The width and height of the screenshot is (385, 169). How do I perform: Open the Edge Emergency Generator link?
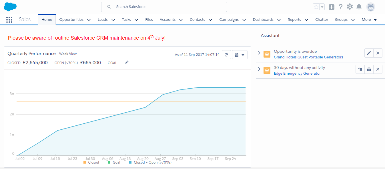tap(297, 73)
